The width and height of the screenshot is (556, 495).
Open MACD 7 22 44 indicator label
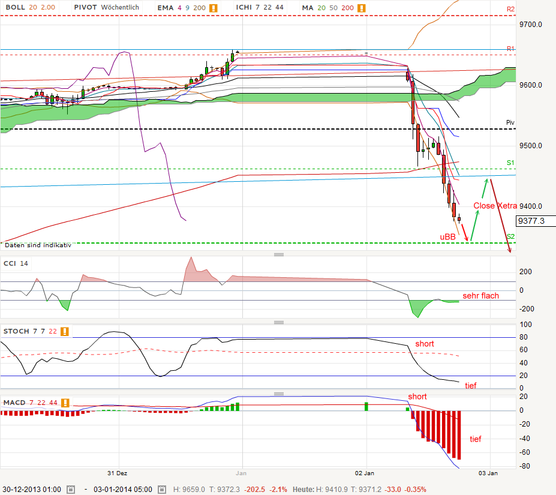tap(31, 403)
